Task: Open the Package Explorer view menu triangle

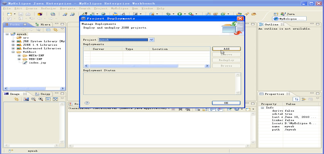Action: 62,29
